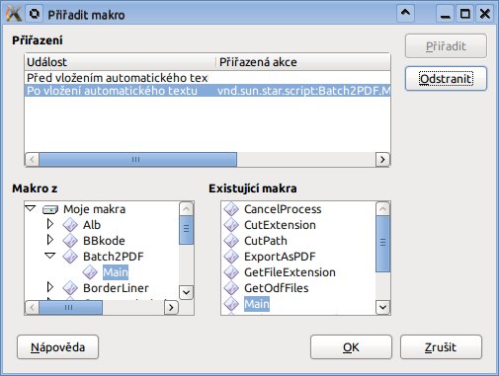Click up arrow of macro tree scrollbar
This screenshot has width=499, height=376.
(x=186, y=208)
